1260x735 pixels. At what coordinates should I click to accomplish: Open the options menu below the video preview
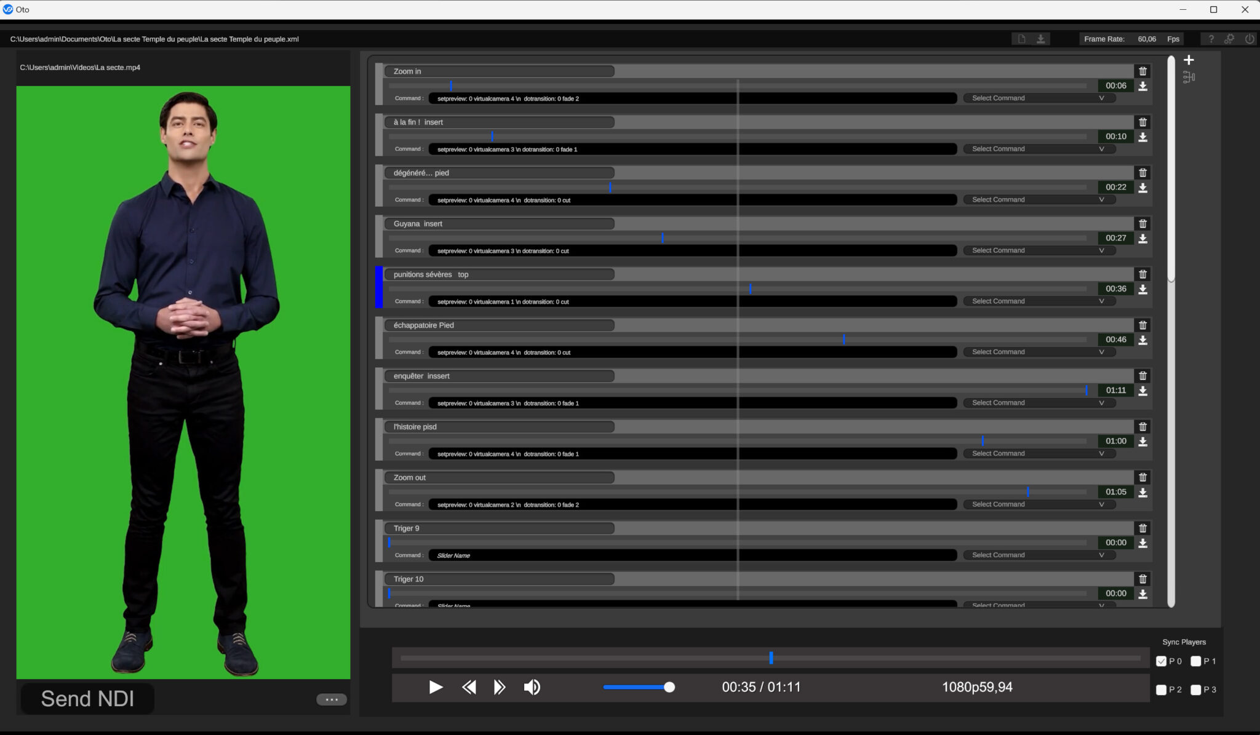point(332,699)
